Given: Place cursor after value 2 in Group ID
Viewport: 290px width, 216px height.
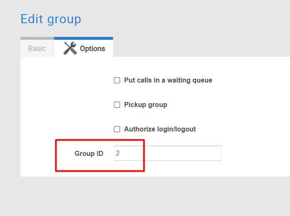Looking at the screenshot, I should 120,153.
